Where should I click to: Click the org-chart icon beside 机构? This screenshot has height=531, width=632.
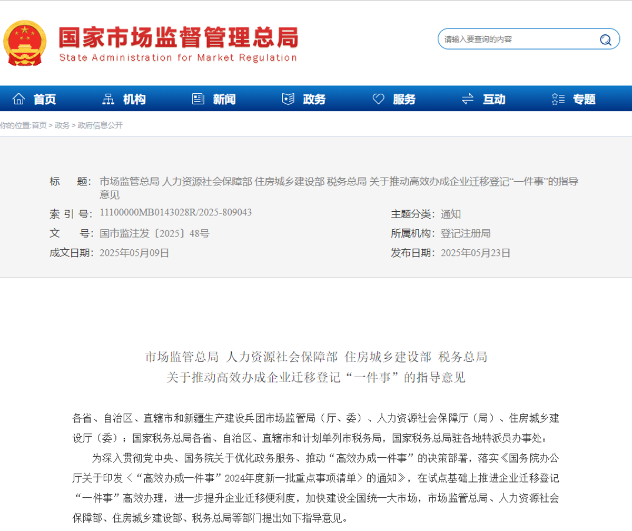(x=108, y=99)
